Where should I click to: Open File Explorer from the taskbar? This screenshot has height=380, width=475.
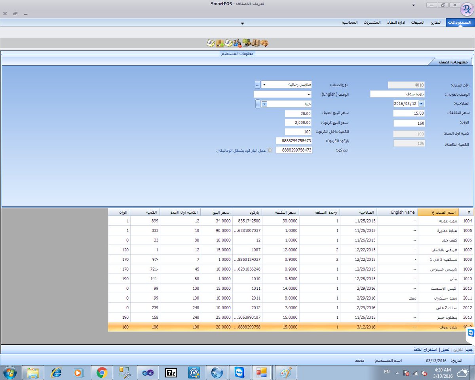click(x=33, y=372)
